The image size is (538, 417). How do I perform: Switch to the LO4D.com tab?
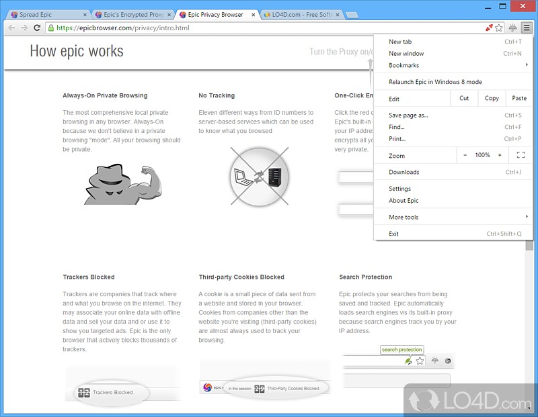301,15
